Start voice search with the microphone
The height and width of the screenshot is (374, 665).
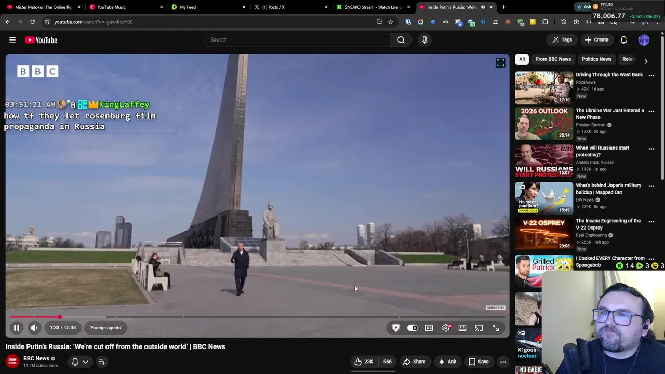coord(424,39)
